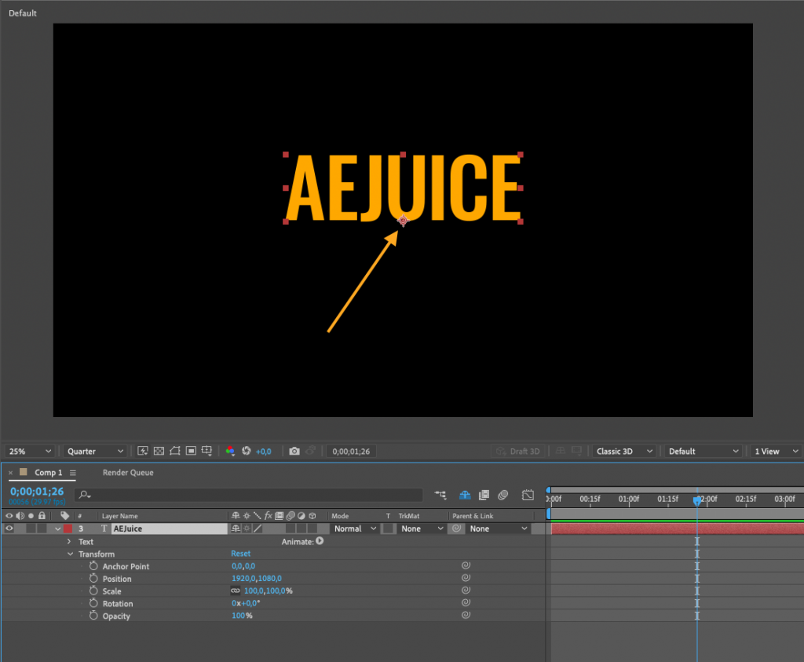Hide the AEJuice layer with the eye toggle
This screenshot has height=662, width=804.
(x=8, y=528)
